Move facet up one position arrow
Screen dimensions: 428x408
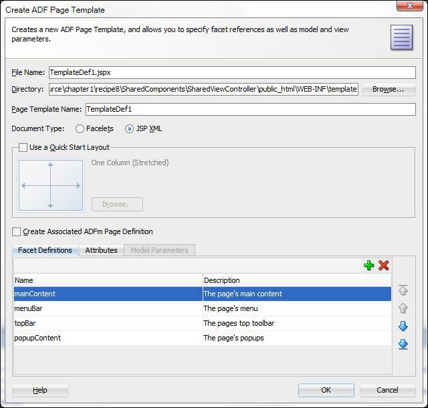pos(403,308)
